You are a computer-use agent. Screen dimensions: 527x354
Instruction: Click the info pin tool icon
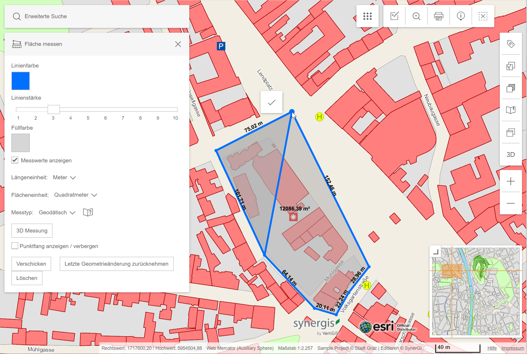[460, 16]
